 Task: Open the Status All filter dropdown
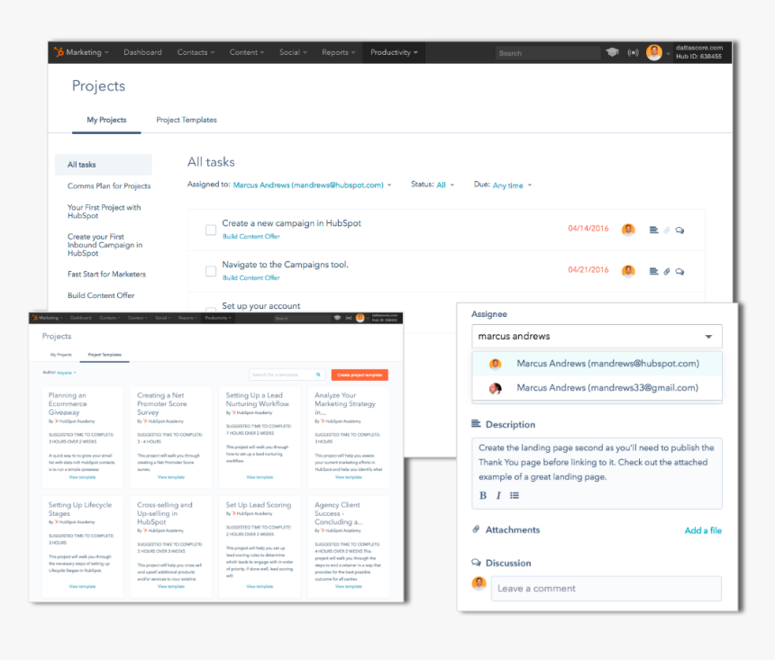tap(445, 185)
